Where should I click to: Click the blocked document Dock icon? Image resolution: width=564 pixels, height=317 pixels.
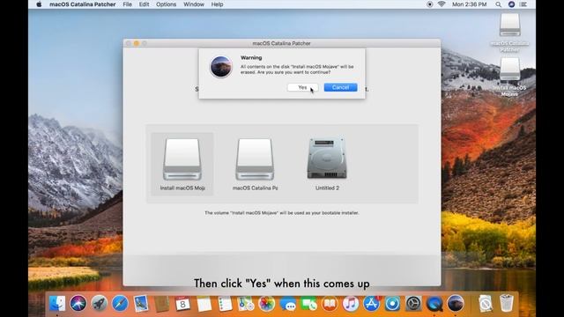(486, 304)
